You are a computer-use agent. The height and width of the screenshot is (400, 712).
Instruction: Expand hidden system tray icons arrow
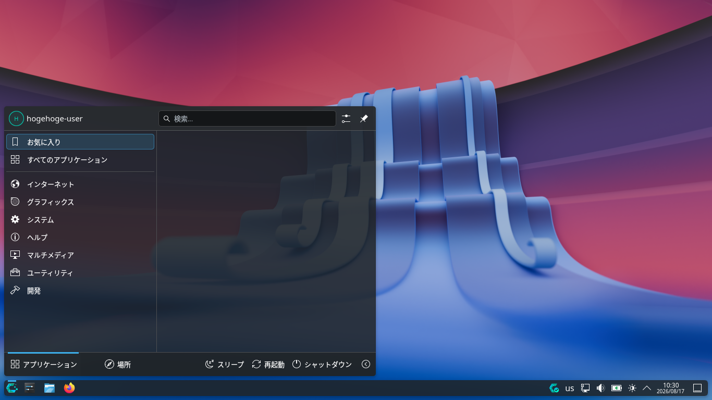point(647,388)
